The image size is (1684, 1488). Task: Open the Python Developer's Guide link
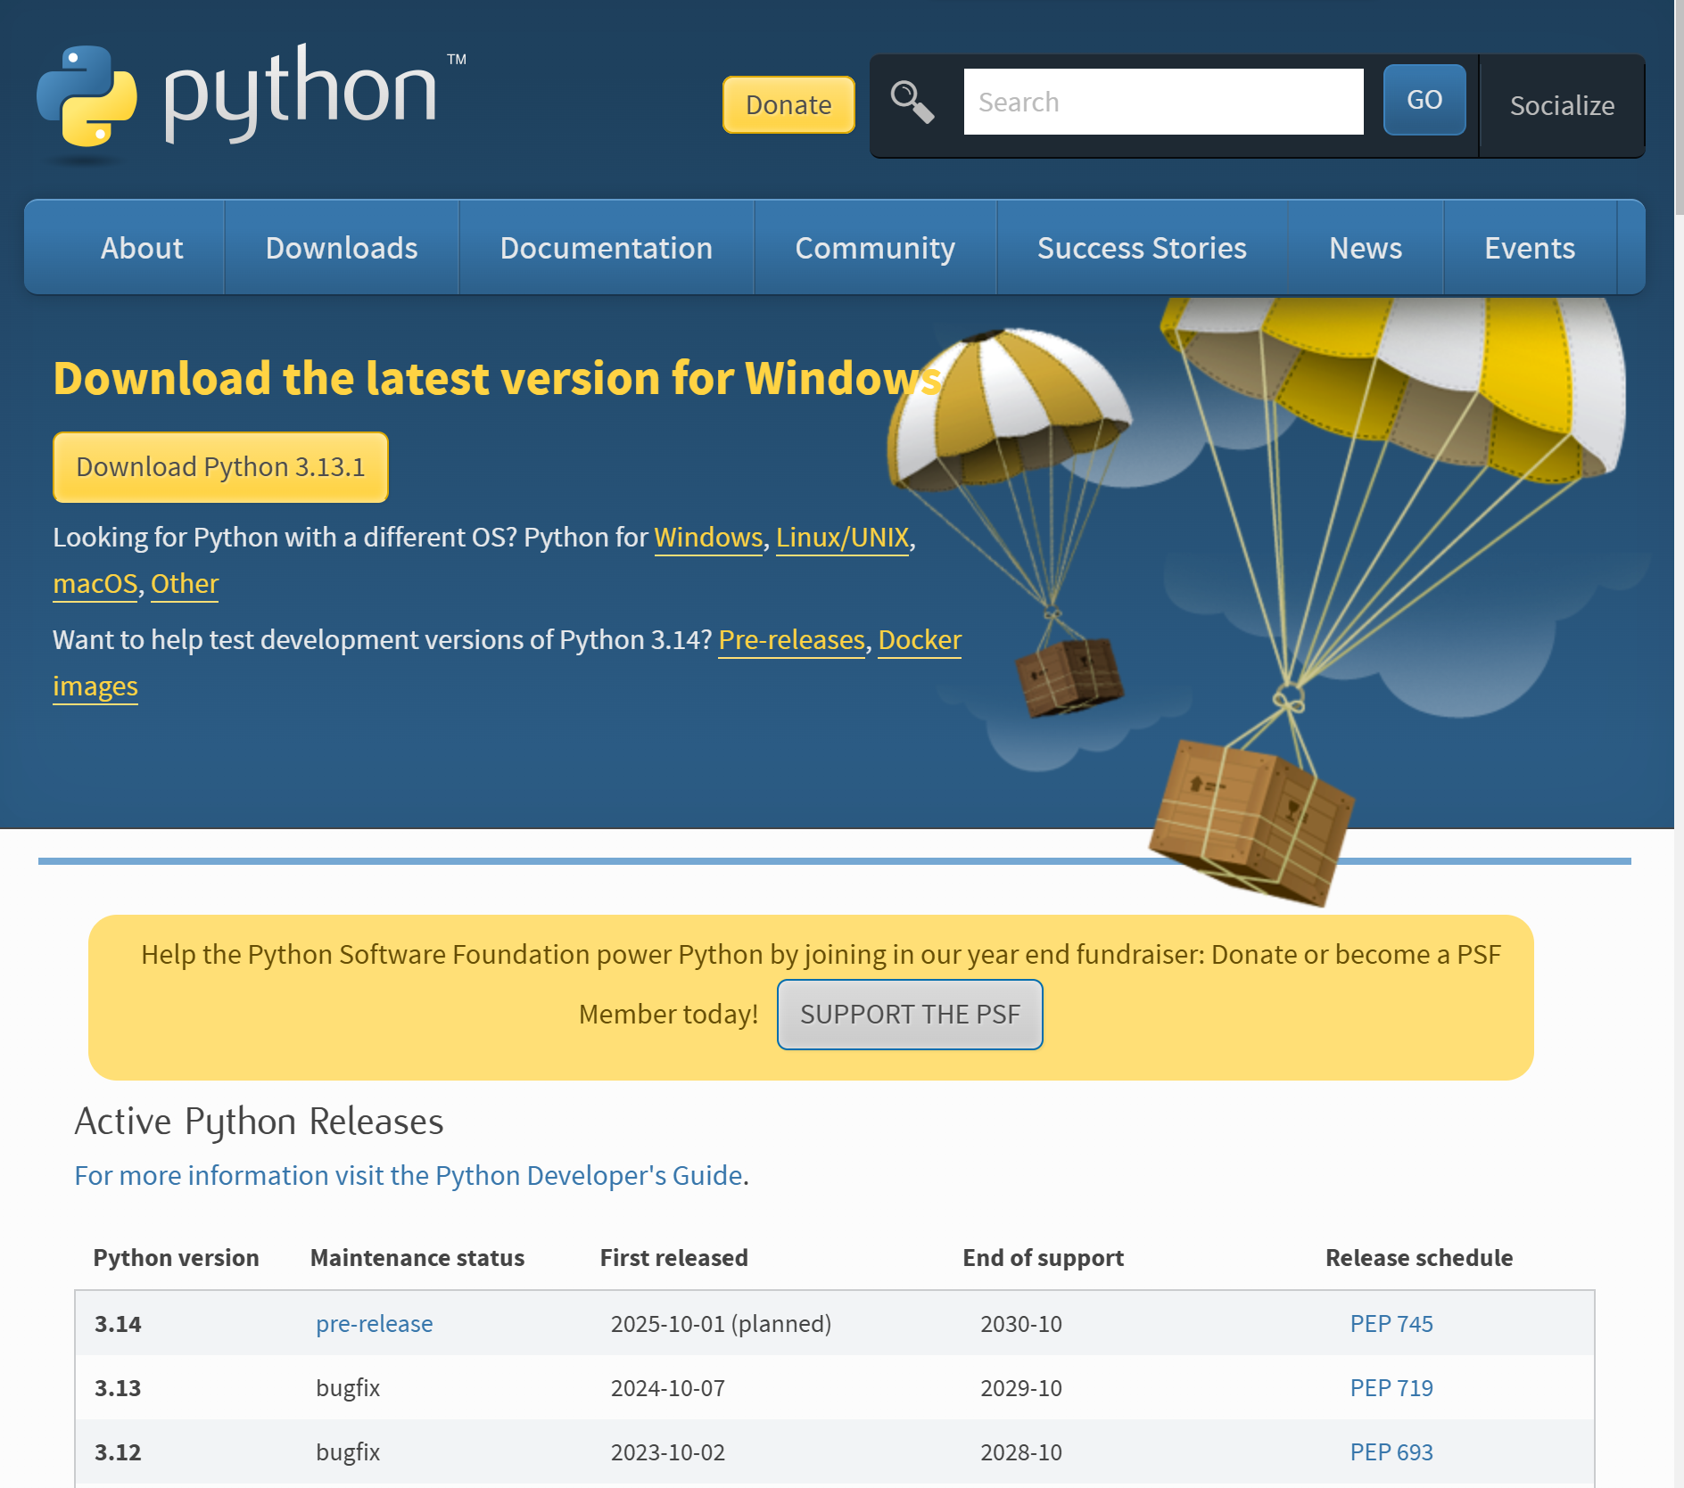409,1175
